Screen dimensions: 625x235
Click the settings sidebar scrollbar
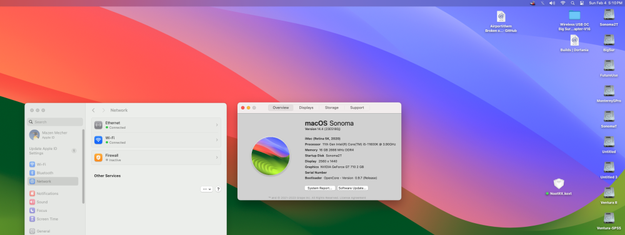83,166
